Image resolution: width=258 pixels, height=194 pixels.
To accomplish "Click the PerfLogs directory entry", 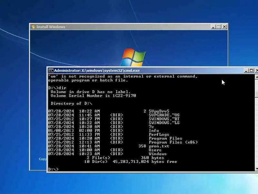I will pos(159,135).
